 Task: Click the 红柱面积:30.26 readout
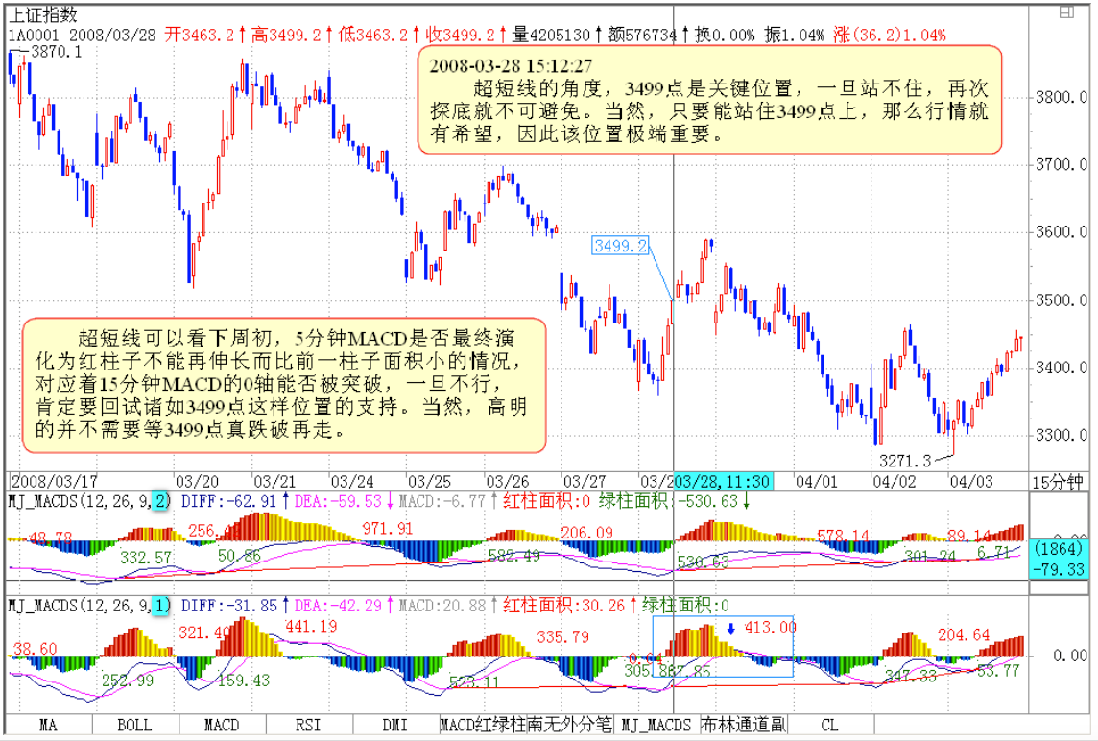563,606
